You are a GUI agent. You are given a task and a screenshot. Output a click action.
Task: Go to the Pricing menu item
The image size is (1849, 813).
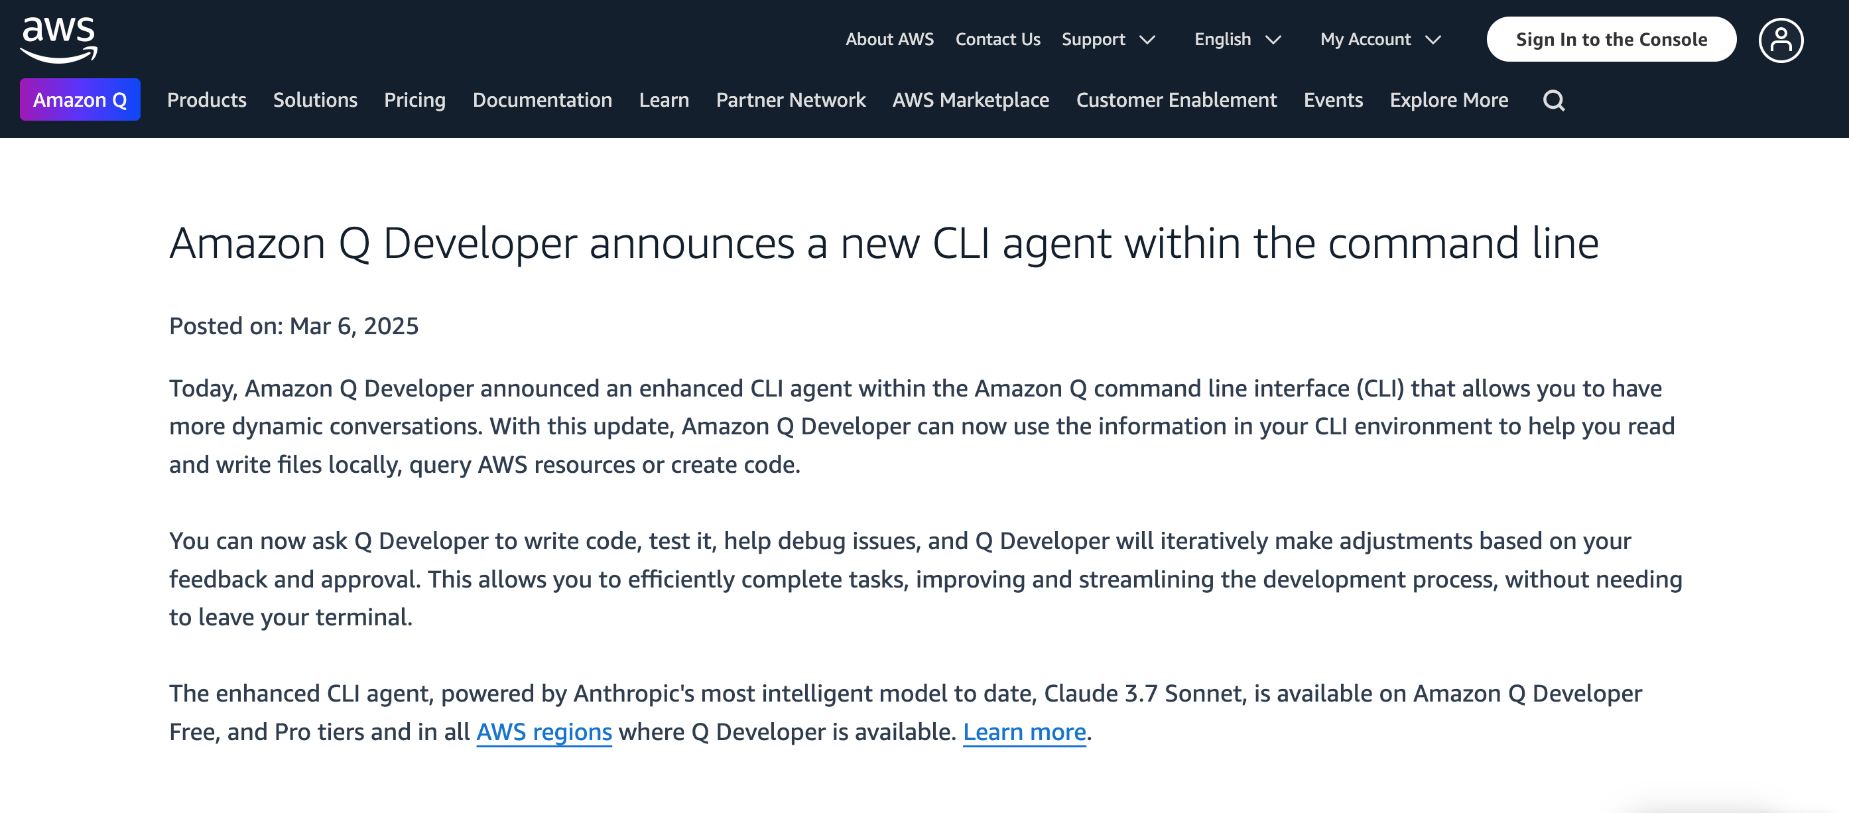415,99
